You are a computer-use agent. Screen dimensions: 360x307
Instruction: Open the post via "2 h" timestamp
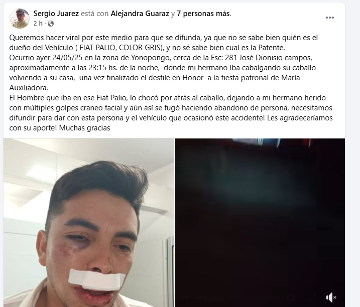(x=38, y=24)
